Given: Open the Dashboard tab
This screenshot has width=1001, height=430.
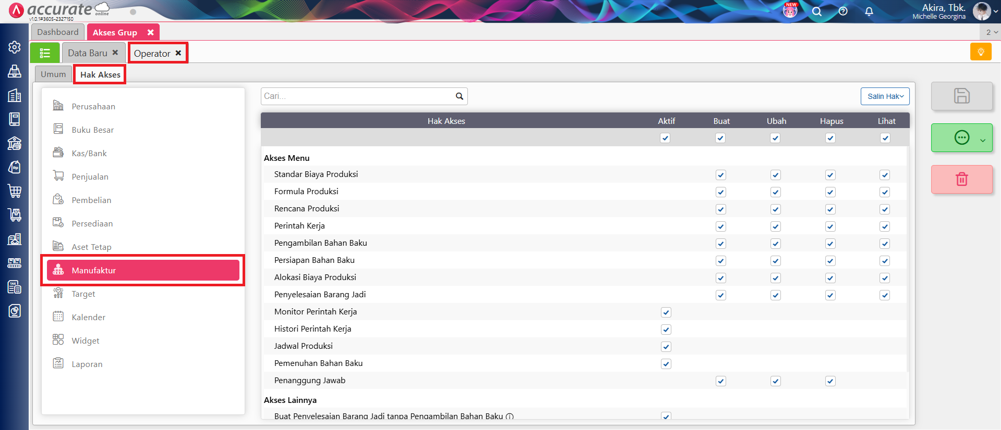Looking at the screenshot, I should 57,32.
